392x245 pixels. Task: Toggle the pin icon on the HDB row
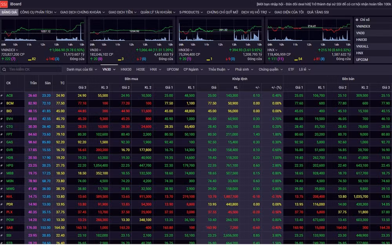coord(2,158)
